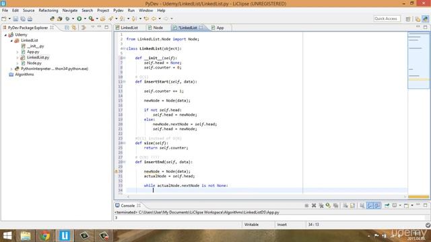Maximize the Console view icon
Viewport: 431px width, 242px height.
click(425, 205)
